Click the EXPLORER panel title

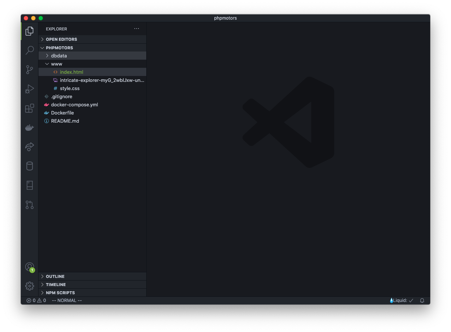click(x=56, y=29)
